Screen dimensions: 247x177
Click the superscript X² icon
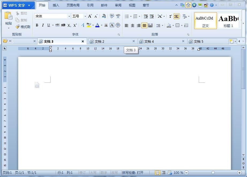tap(75, 25)
